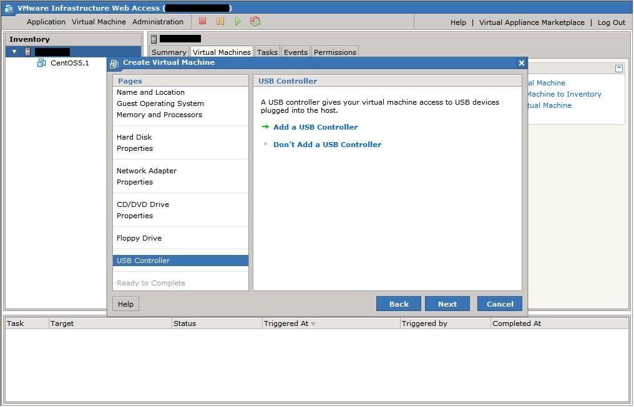Viewport: 634px width, 407px height.
Task: Click the partially hidden Machine to Inventory link
Action: pyautogui.click(x=565, y=94)
